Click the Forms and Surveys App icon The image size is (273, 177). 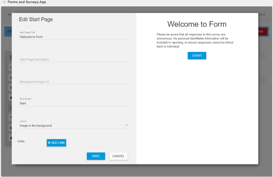click(4, 2)
